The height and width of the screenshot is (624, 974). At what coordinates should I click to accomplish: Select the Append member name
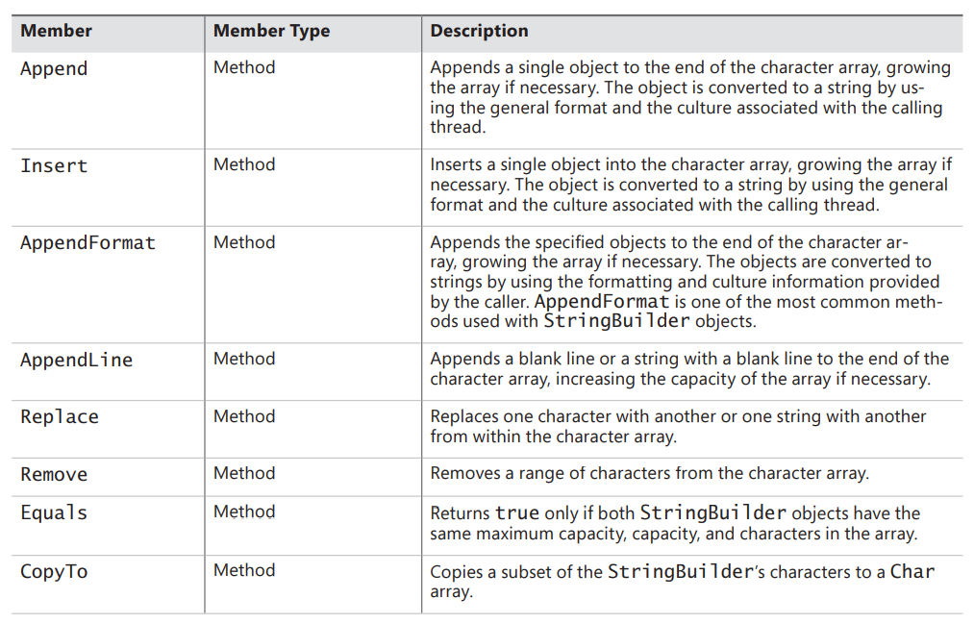[54, 69]
